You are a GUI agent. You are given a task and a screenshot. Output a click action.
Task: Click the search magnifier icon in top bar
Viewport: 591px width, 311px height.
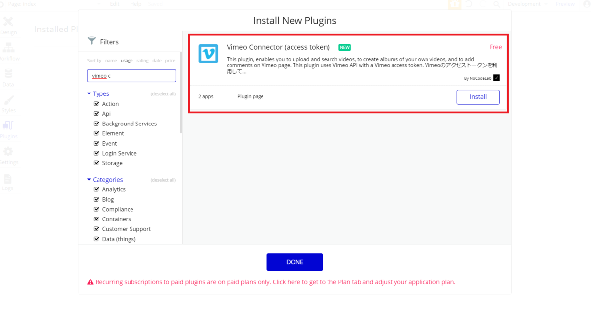point(497,4)
